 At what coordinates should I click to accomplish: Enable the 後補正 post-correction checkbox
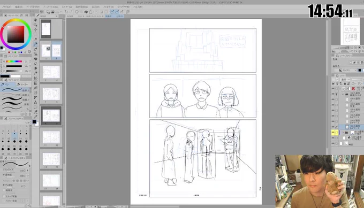click(x=4, y=190)
